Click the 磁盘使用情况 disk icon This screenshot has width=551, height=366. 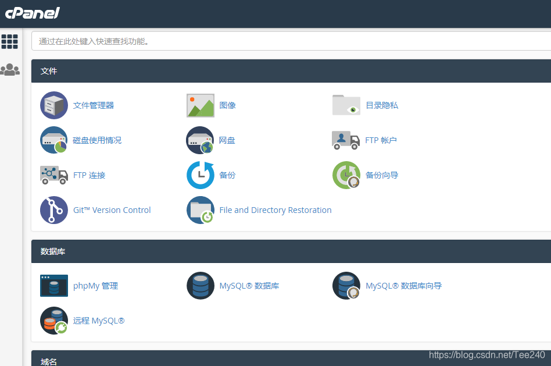click(x=54, y=140)
